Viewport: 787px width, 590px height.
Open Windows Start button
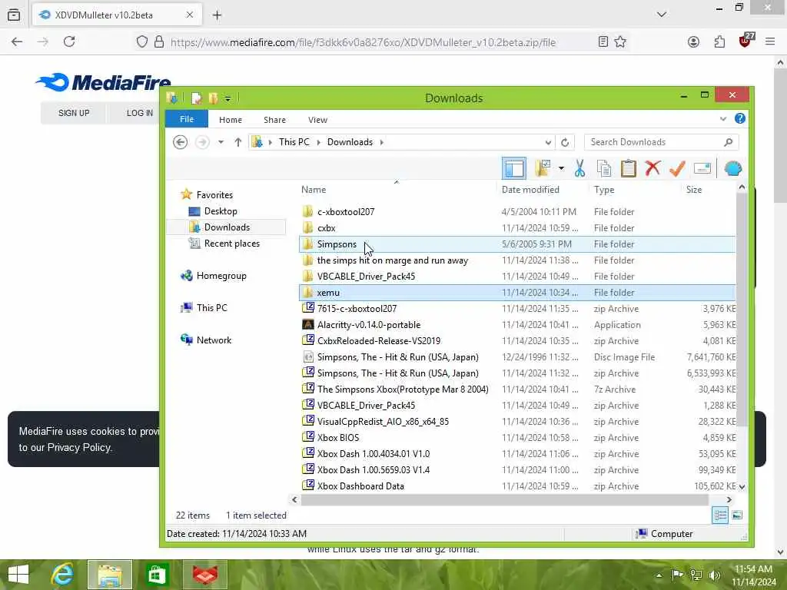(x=18, y=575)
